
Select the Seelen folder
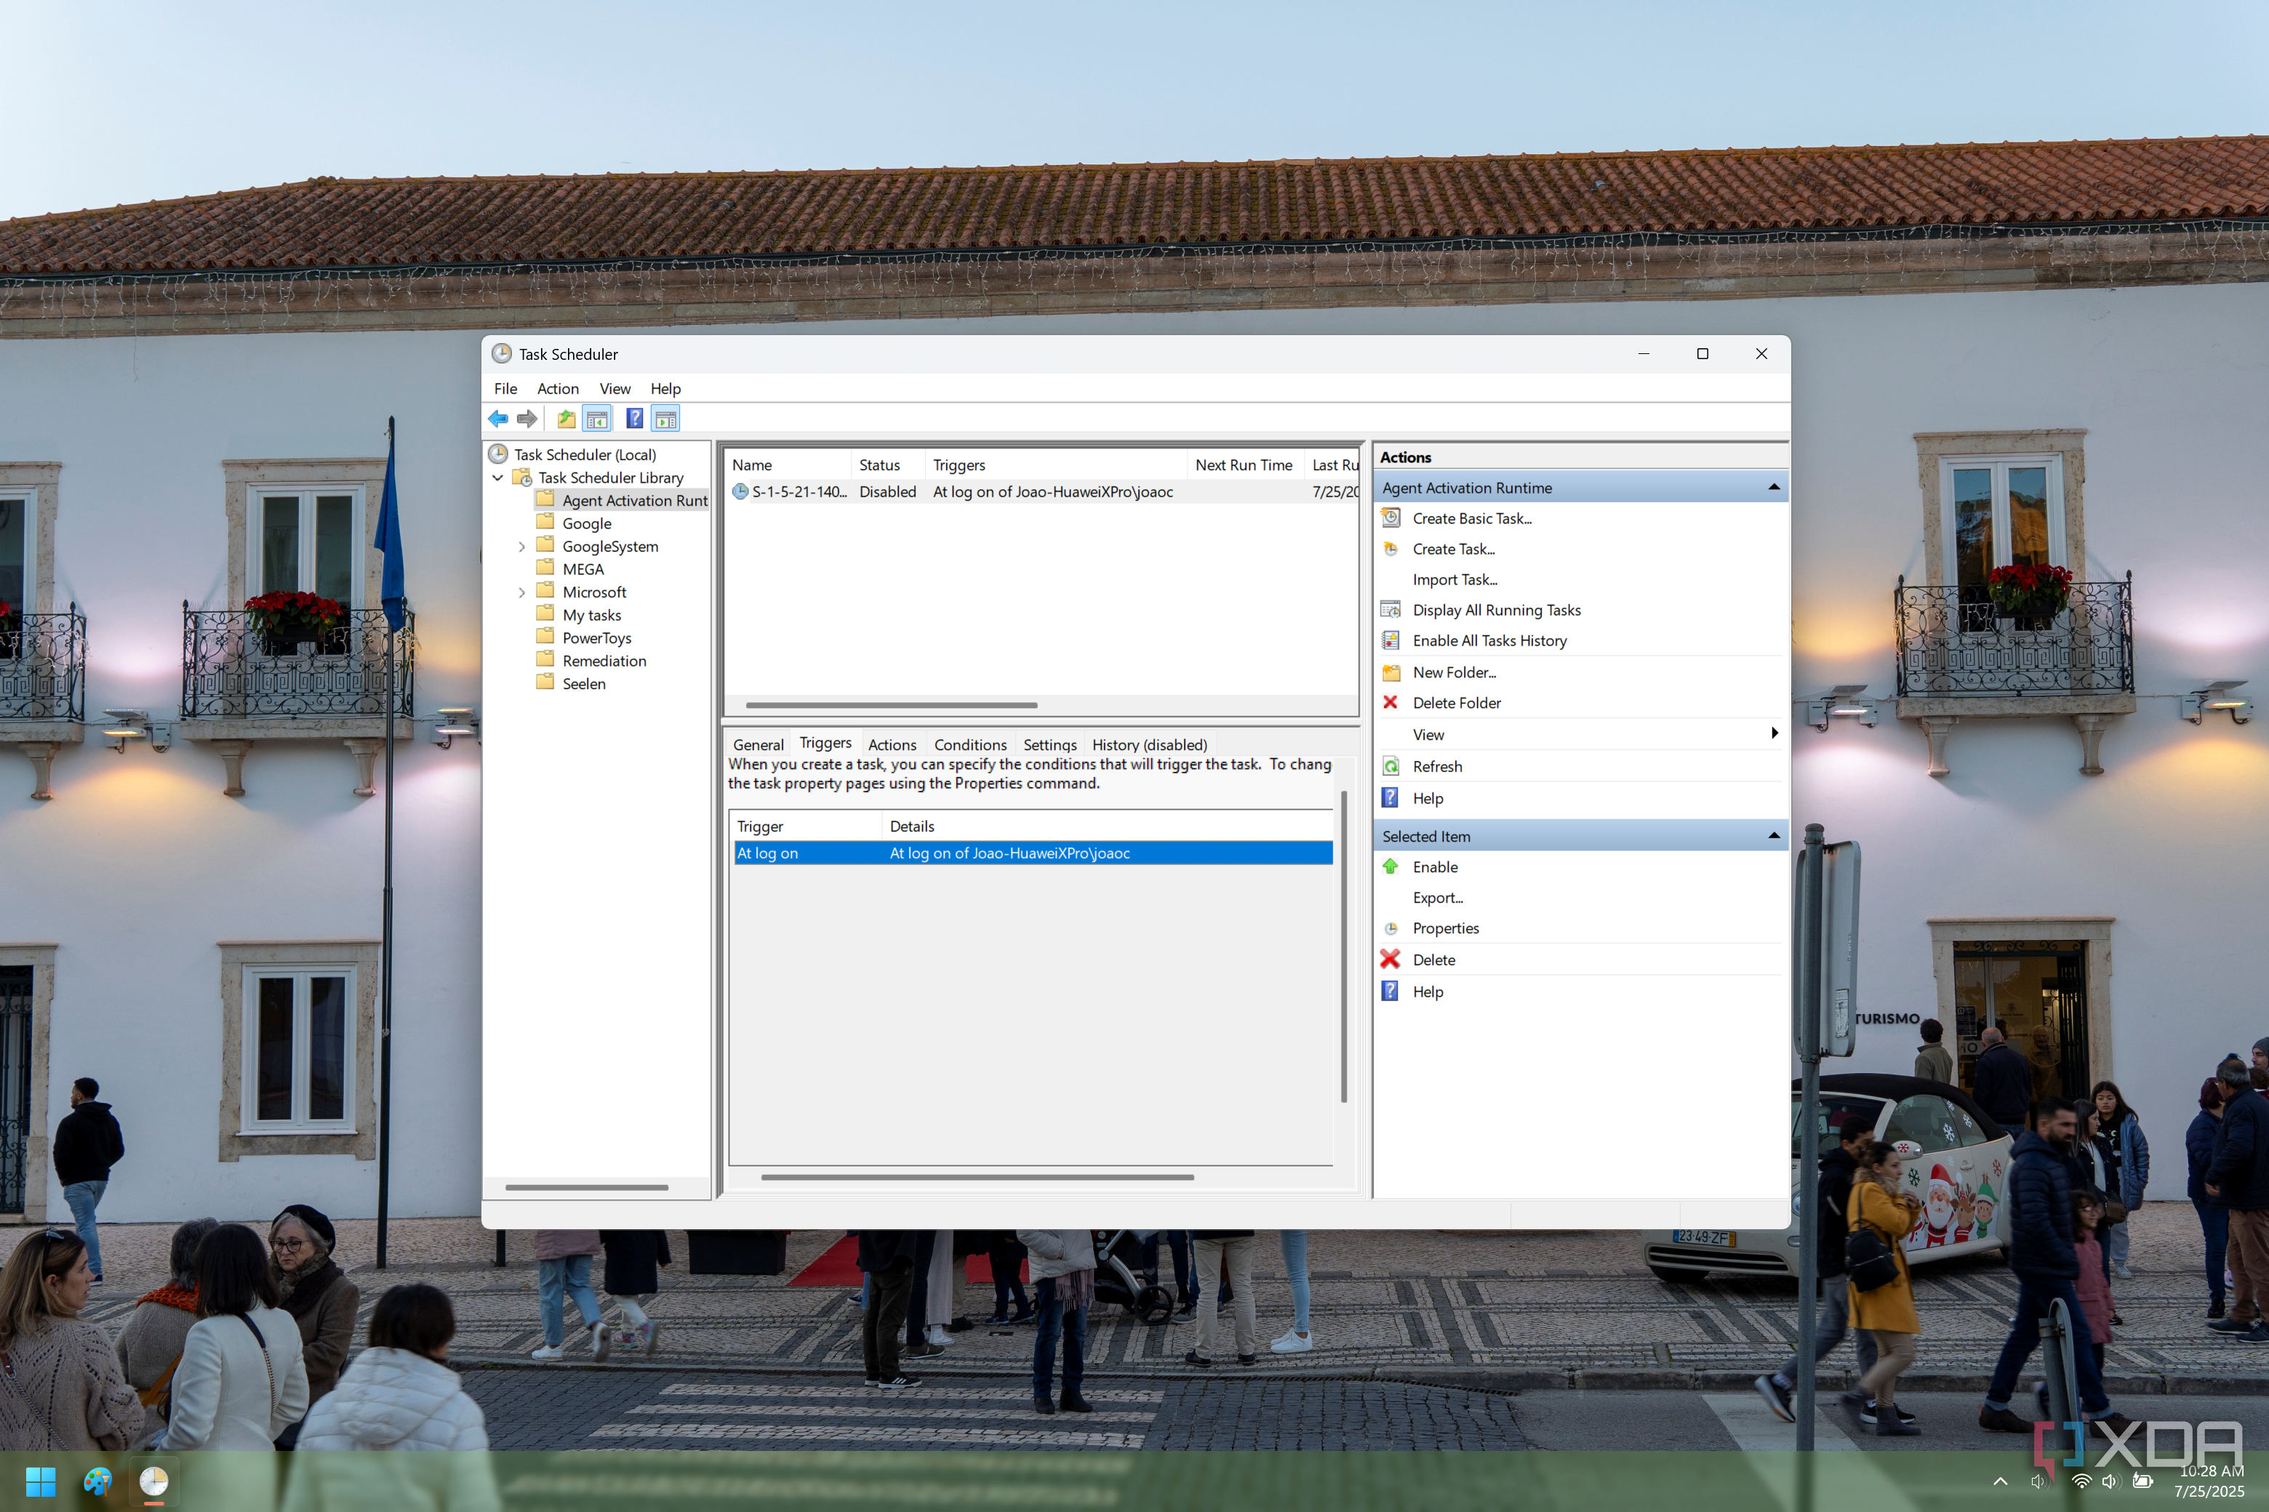click(584, 684)
